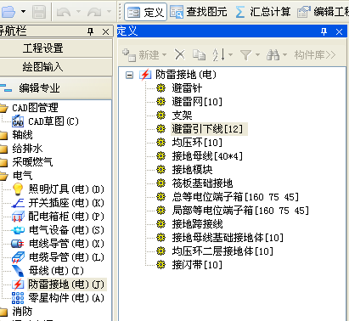This screenshot has height=321, width=349.
Task: Open the redo history dropdown arrow
Action: coord(109,12)
